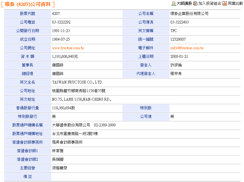Select the fax number 03-3222493

tap(179, 22)
